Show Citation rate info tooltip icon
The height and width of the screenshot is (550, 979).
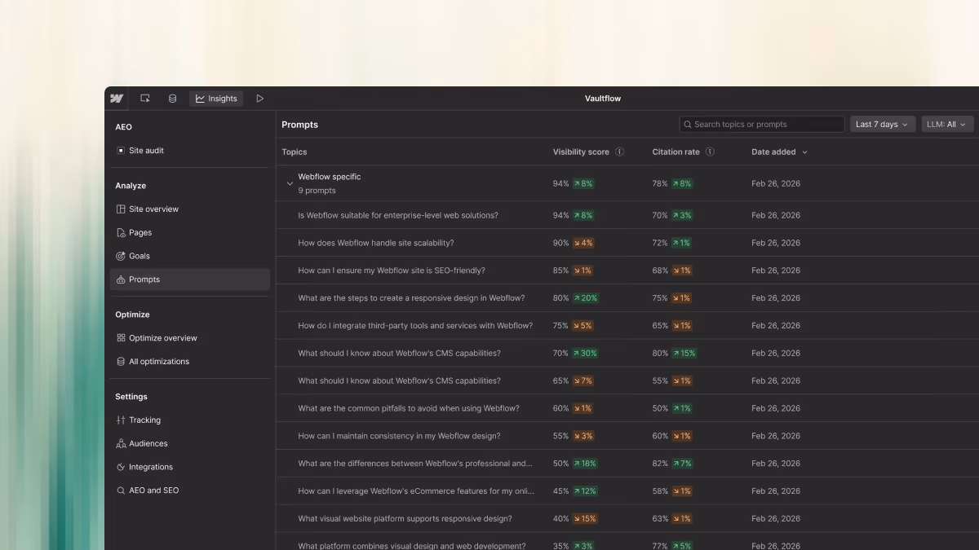710,152
